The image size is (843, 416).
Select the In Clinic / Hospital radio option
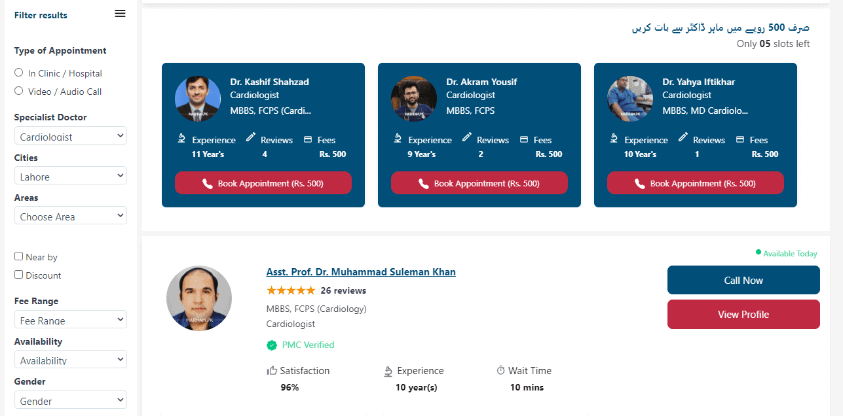[x=19, y=73]
